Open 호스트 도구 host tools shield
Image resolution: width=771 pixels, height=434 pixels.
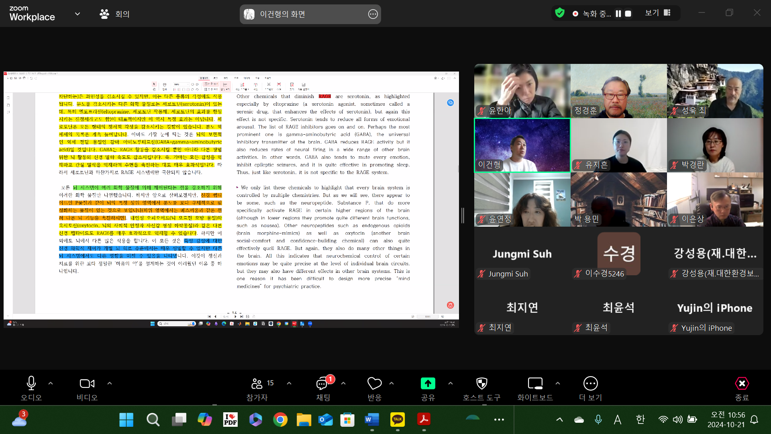[x=481, y=389]
